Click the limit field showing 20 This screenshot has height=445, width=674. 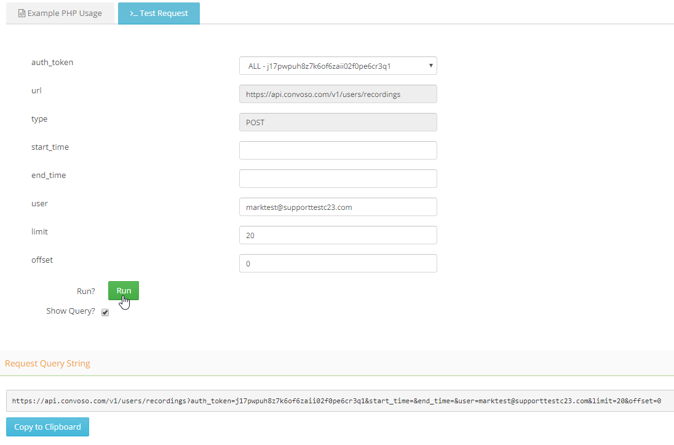click(x=338, y=235)
